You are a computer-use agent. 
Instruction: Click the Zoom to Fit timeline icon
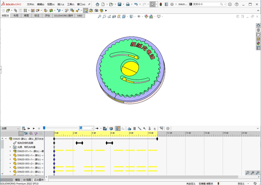(x=247, y=173)
